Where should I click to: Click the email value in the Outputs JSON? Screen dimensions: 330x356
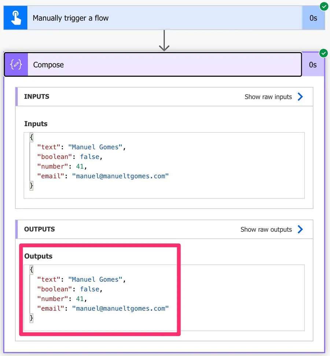120,309
